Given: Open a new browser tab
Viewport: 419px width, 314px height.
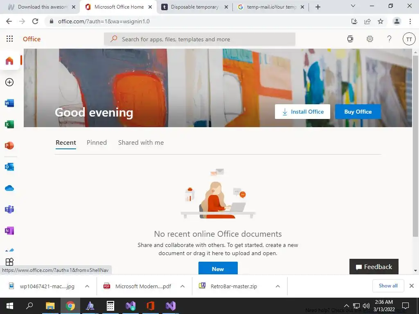Looking at the screenshot, I should pos(318,7).
